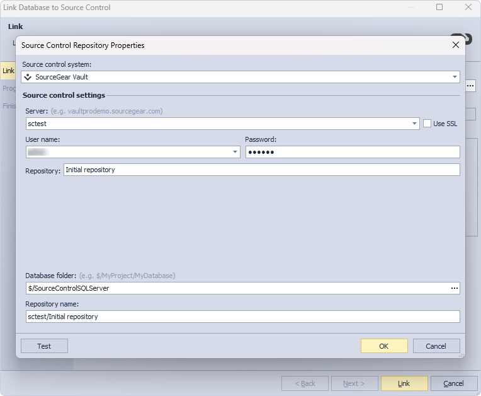The image size is (481, 396).
Task: Click the Source control settings heading
Action: click(64, 95)
